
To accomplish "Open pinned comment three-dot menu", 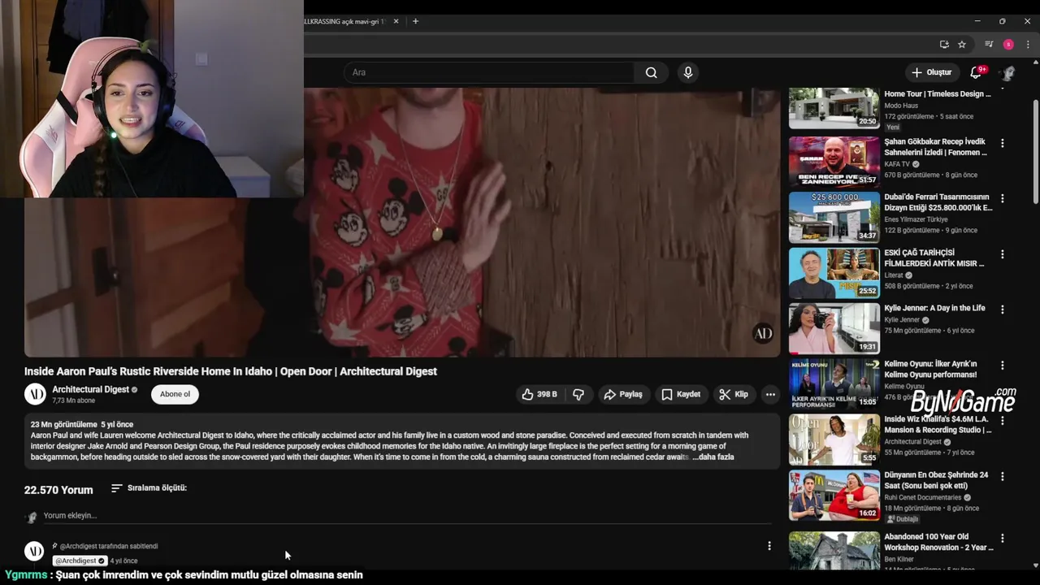I will coord(769,546).
